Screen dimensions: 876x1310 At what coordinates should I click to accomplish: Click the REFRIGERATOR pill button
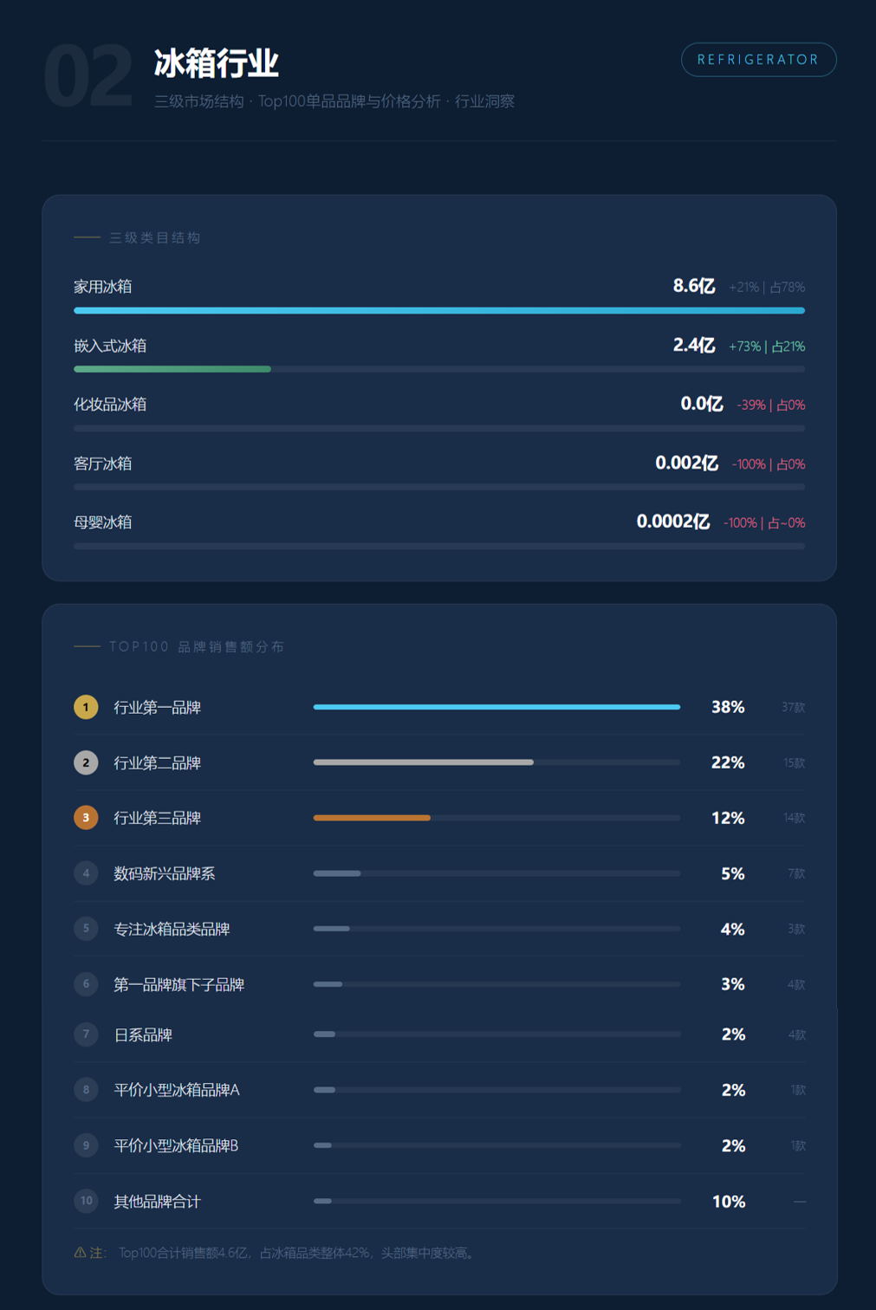click(x=758, y=60)
